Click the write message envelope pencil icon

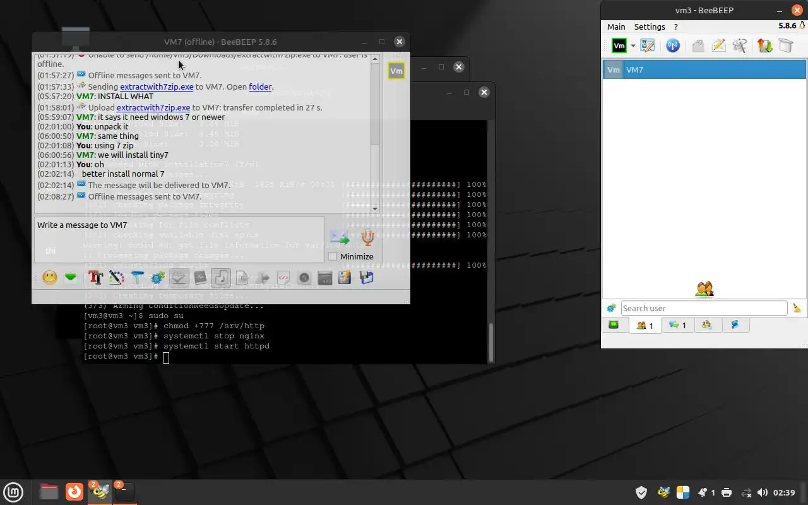[x=719, y=45]
